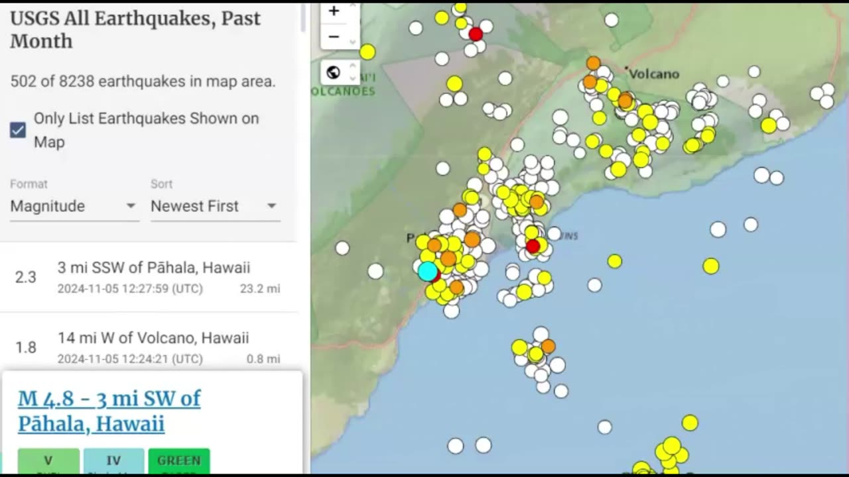Select the 2.3 SSW of Pāhala list entry
The image size is (849, 477).
point(149,277)
